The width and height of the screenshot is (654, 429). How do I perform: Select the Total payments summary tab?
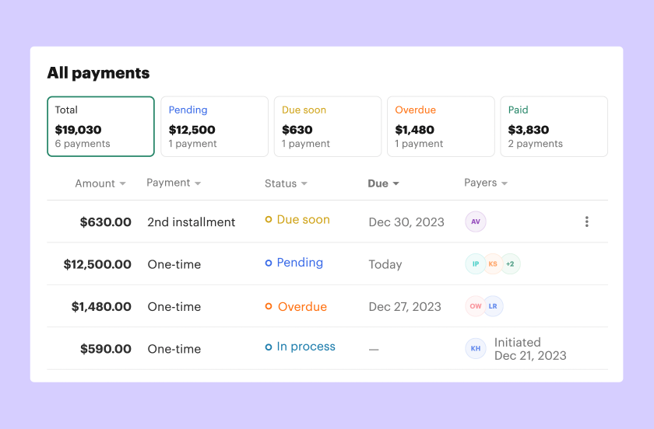click(x=100, y=127)
